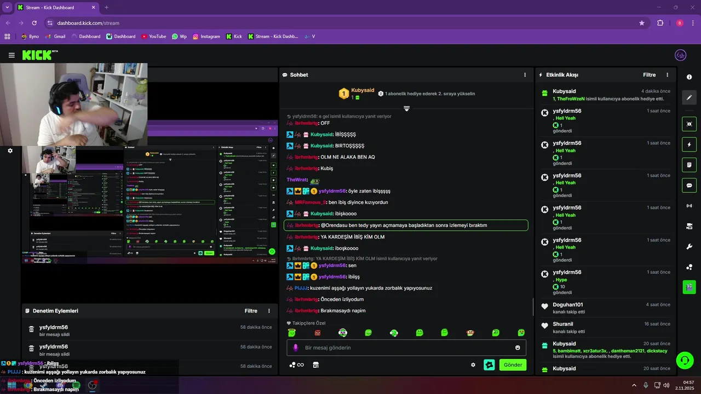Open the browser extensions puzzle icon
The width and height of the screenshot is (701, 394).
click(660, 23)
